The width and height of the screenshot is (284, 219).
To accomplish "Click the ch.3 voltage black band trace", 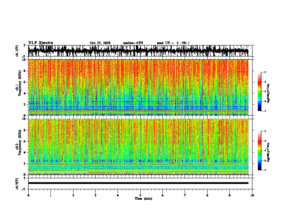I will point(138,183).
